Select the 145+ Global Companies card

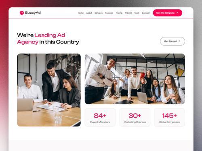[x=169, y=118]
